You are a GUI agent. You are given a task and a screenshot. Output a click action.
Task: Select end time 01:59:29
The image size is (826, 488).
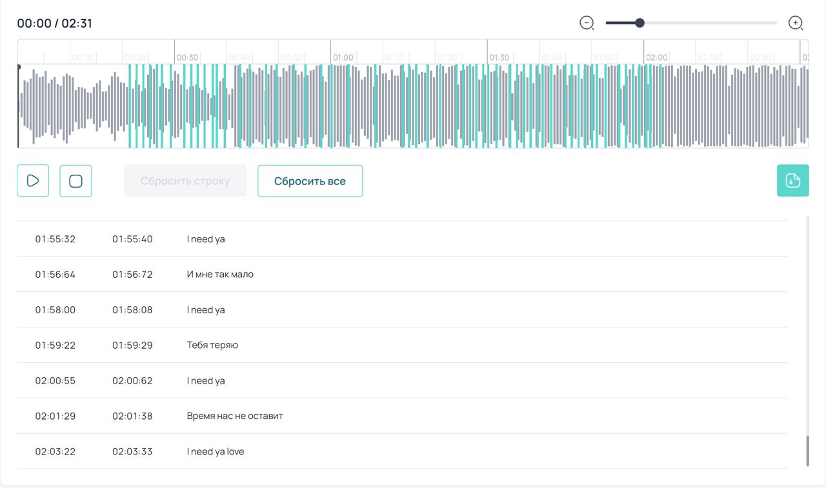(x=132, y=346)
